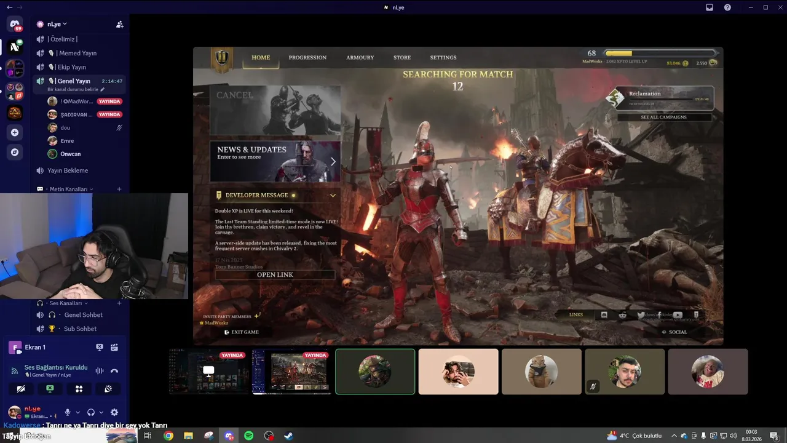Select the Onwcan user in voice list

70,154
